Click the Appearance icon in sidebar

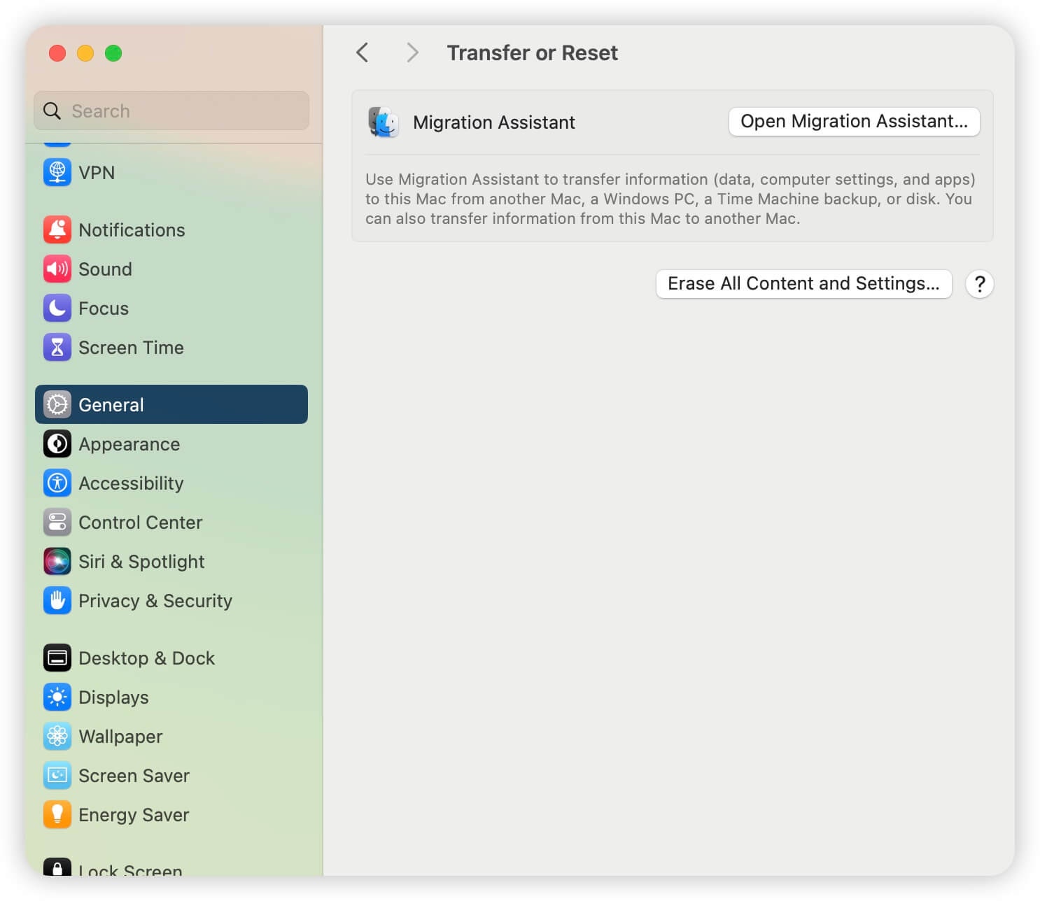(x=57, y=444)
